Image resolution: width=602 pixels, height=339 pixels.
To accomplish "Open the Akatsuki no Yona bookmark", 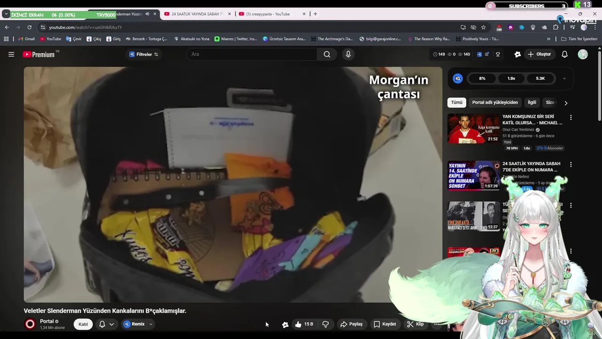I will [x=191, y=39].
